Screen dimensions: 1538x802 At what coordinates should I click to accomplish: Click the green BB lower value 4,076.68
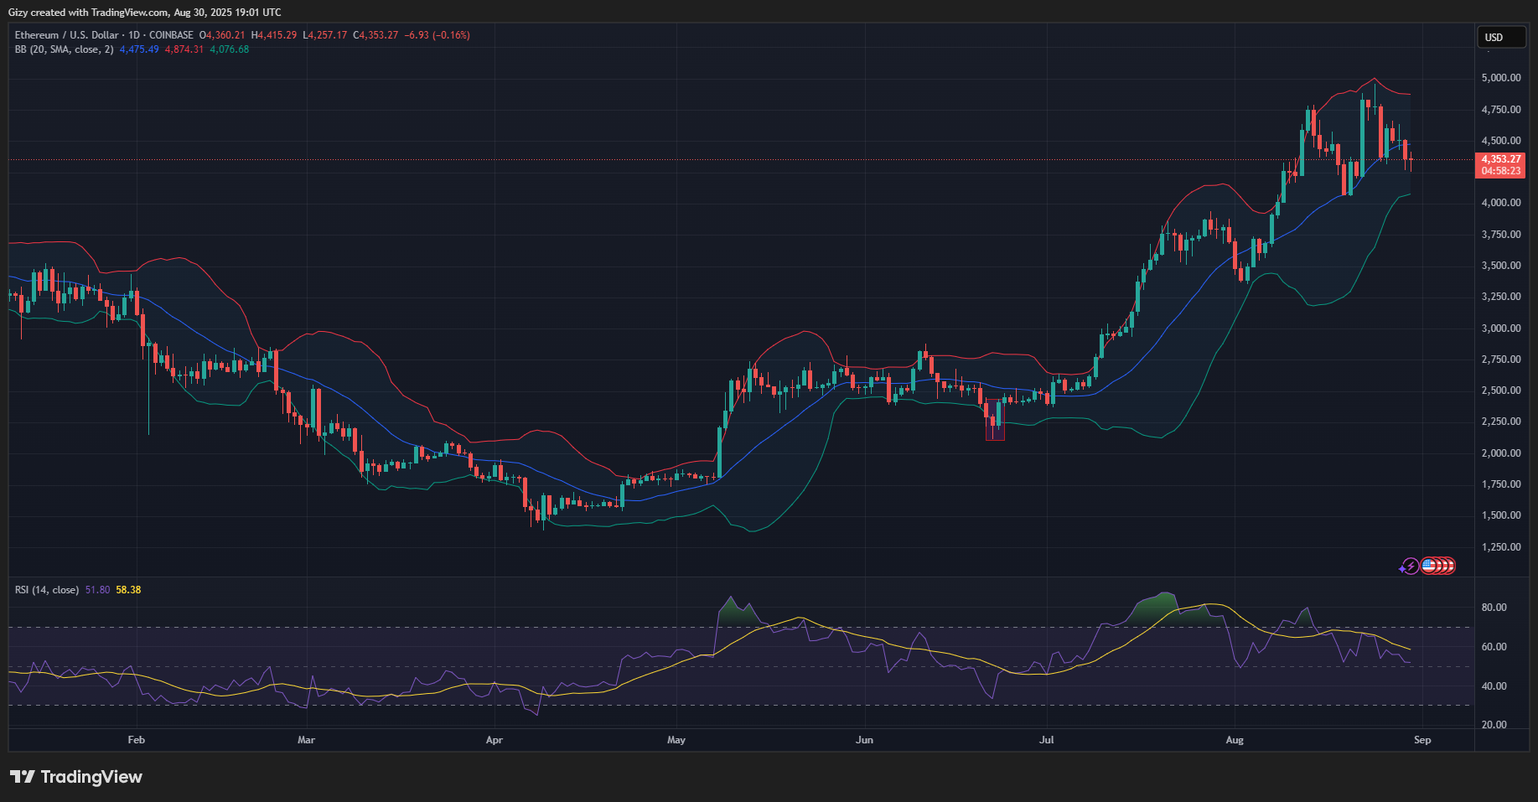coord(229,49)
